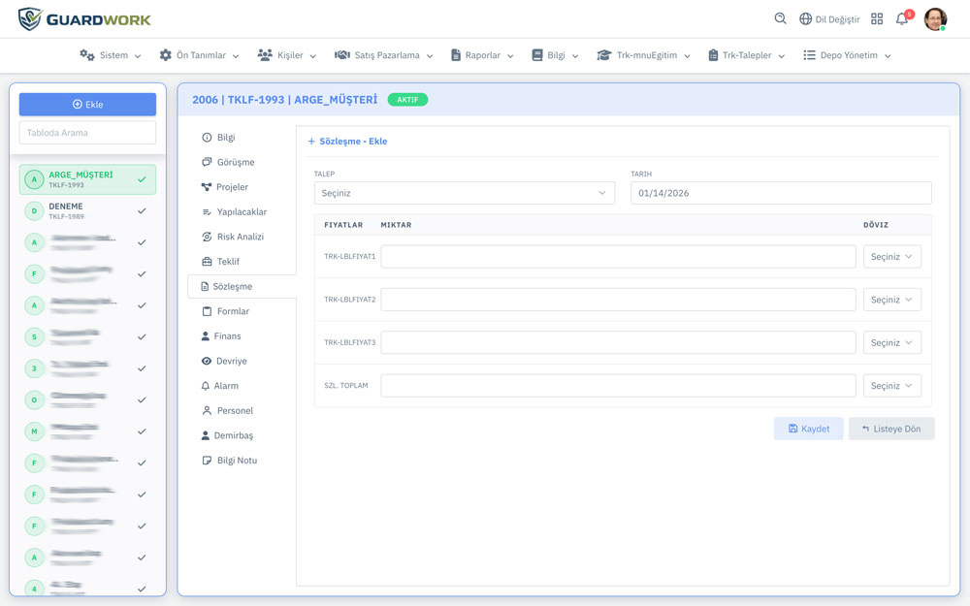The width and height of the screenshot is (970, 606).
Task: Open Risk Analizi section icon
Action: coord(207,237)
